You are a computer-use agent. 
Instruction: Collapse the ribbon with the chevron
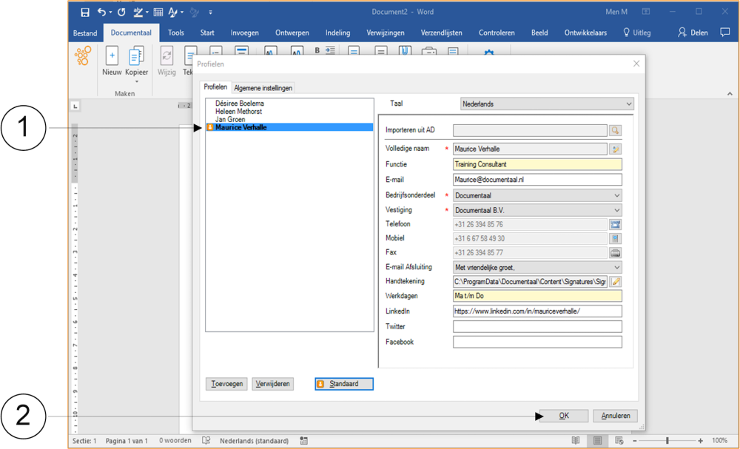point(730,94)
